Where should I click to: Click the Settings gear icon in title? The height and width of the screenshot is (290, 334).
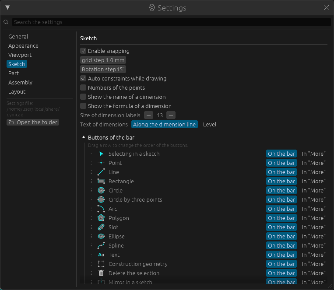[151, 8]
